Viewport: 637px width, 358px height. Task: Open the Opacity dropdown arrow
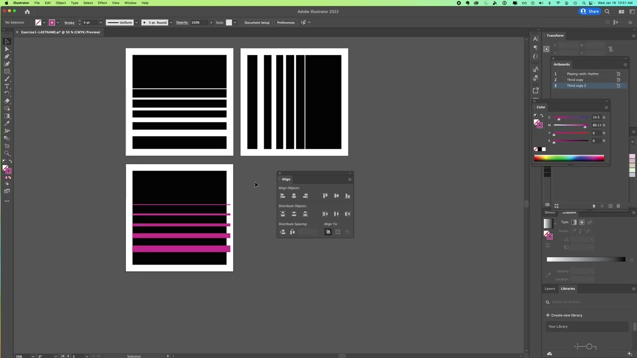click(211, 22)
